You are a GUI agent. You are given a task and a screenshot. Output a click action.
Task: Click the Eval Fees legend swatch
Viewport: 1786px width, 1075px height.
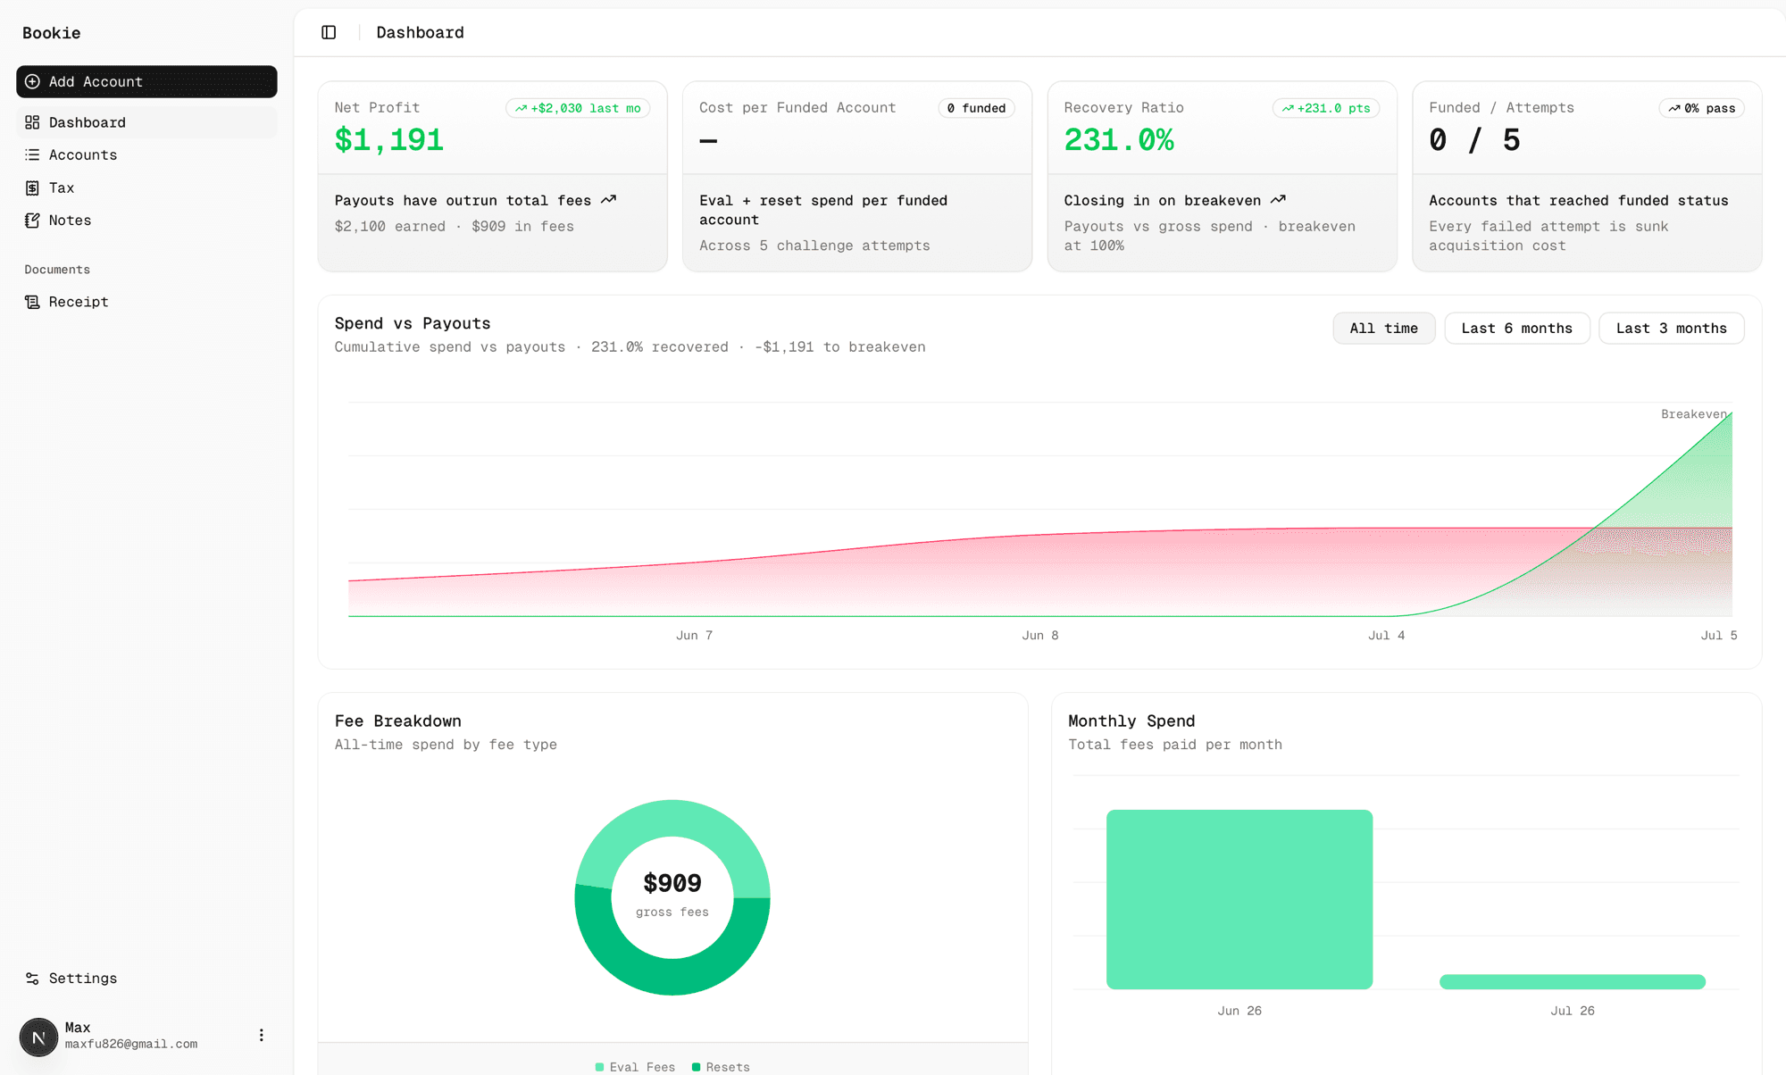tap(599, 1067)
